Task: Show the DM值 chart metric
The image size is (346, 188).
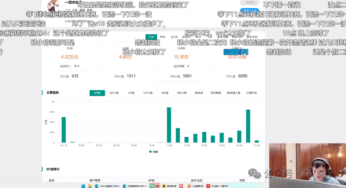Action: 165,93
